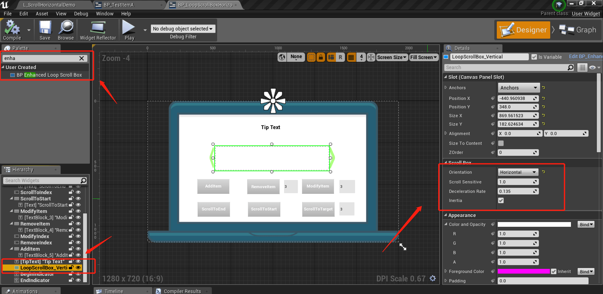This screenshot has height=294, width=603.
Task: Open the Screen Size dropdown
Action: tap(392, 57)
